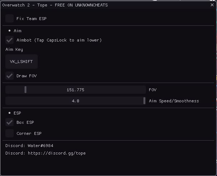Click the FOV slider grab handle
217x176 pixels.
25,90
